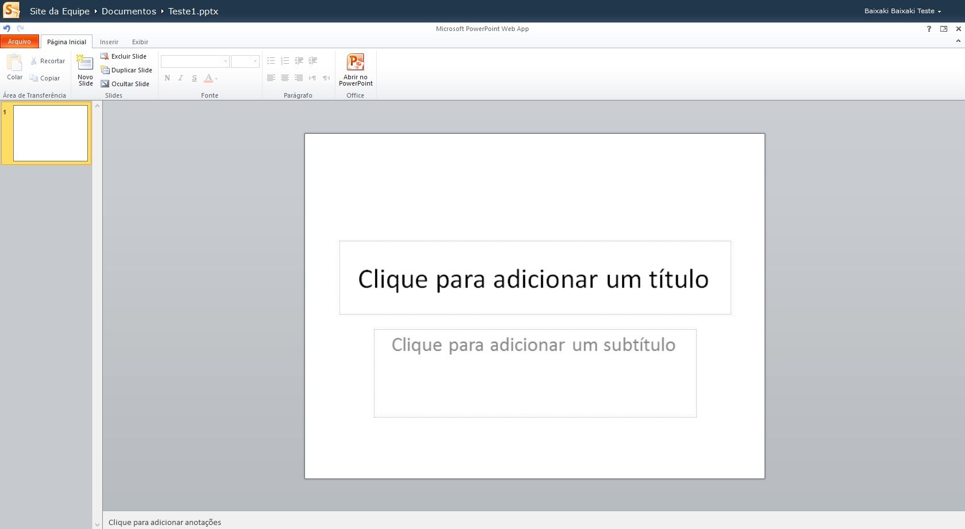Click the slide panel scroll down arrow
The image size is (965, 529).
point(97,524)
